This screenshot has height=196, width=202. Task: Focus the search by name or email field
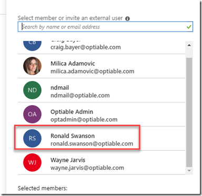point(105,27)
